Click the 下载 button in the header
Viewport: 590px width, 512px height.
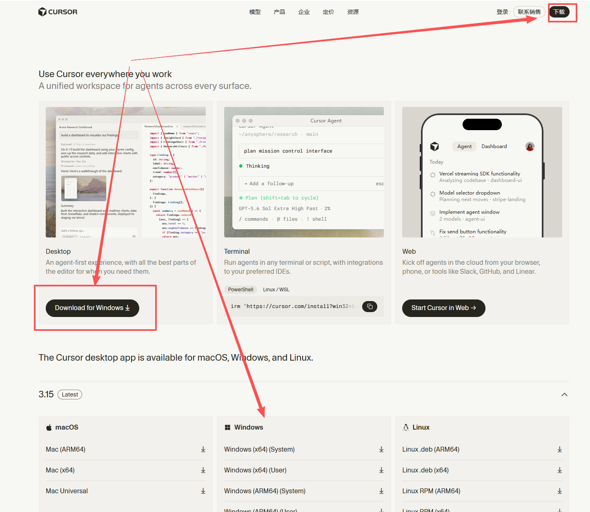point(559,12)
